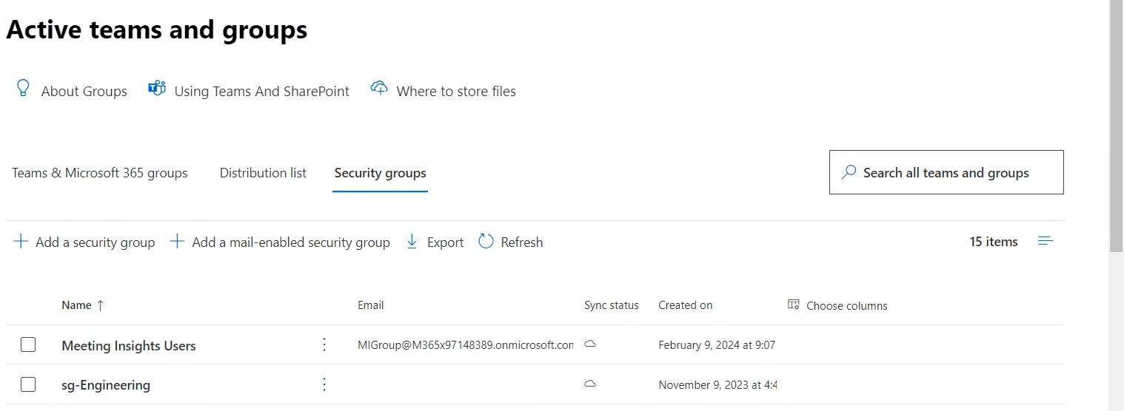The height and width of the screenshot is (411, 1124).
Task: Open more actions for Meeting Insights Users
Action: 324,344
